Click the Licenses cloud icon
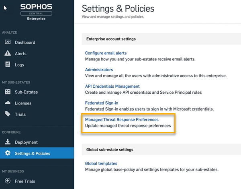The image size is (241, 189). tap(7, 103)
